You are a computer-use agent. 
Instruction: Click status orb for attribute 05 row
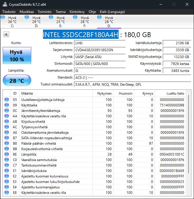click(x=7, y=100)
